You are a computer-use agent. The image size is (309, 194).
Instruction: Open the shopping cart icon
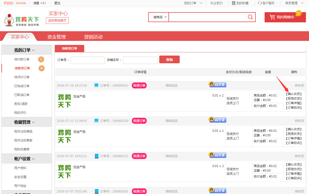(x=272, y=17)
